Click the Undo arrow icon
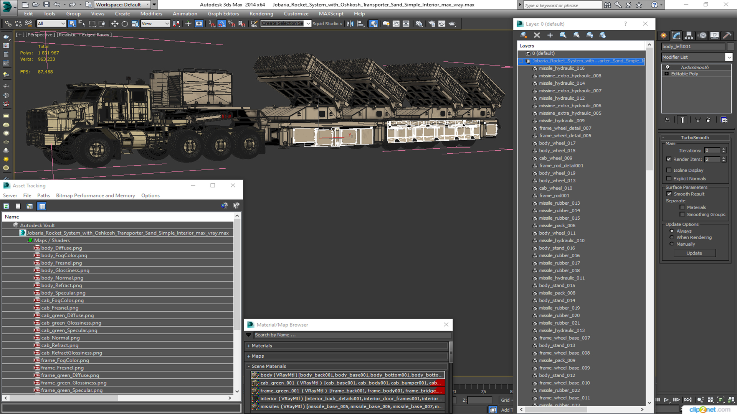 click(57, 5)
